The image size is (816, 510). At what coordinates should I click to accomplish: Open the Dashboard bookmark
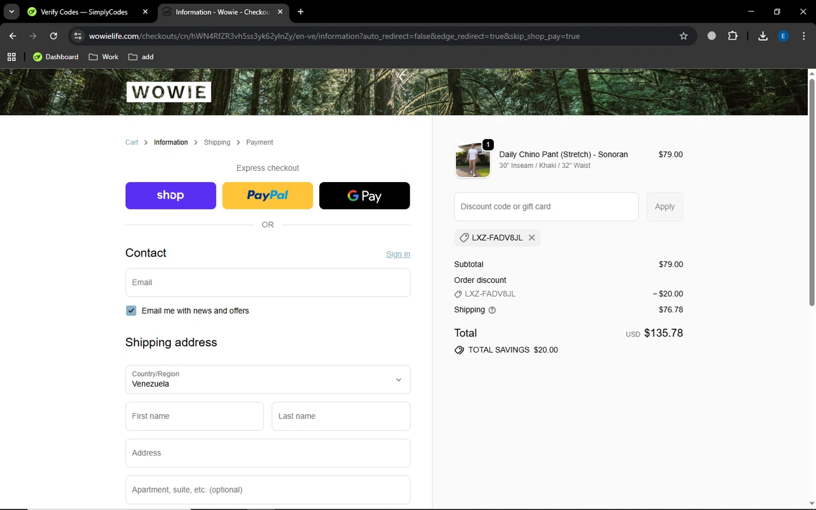click(x=55, y=57)
